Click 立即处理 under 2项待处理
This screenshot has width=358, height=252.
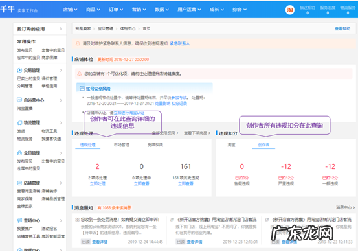[x=98, y=184]
